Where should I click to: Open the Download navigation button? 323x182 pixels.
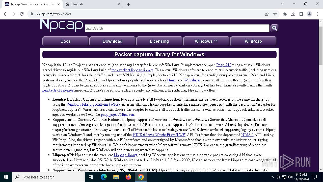pos(113,41)
